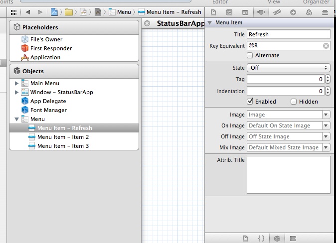Close the StatusBarApp window in canvas

pyautogui.click(x=147, y=23)
